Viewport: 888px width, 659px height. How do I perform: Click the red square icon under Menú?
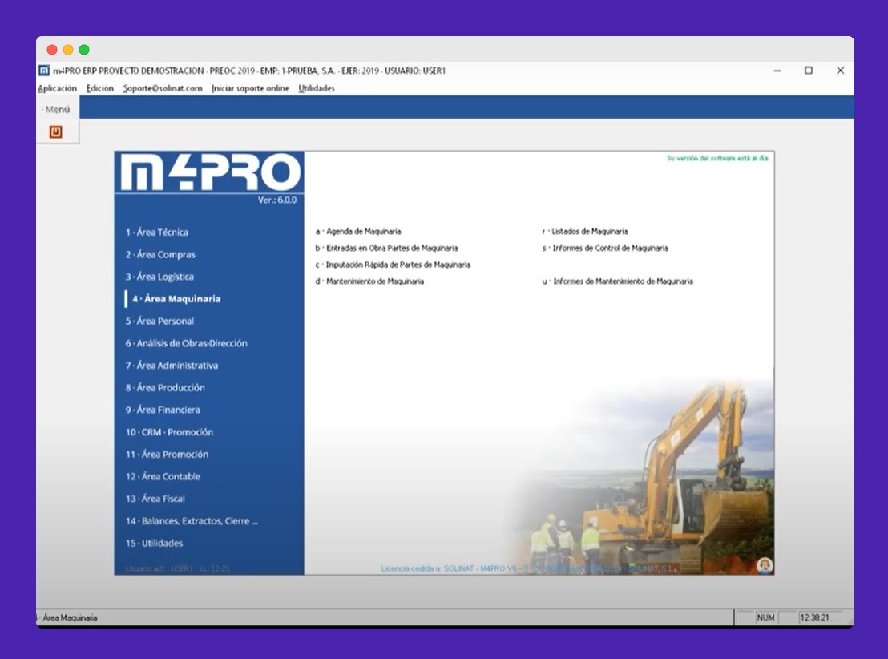pyautogui.click(x=55, y=132)
